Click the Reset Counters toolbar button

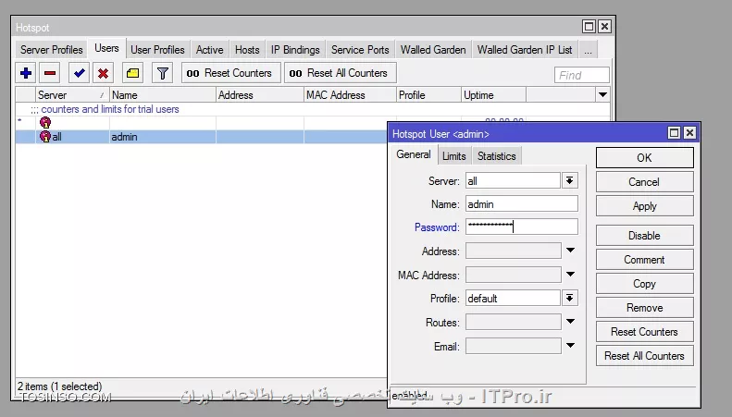pos(230,73)
